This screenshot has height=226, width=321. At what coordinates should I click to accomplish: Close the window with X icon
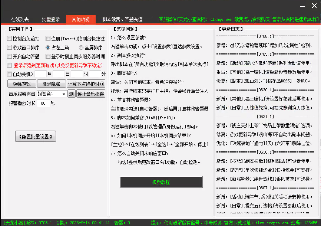[x=314, y=6]
